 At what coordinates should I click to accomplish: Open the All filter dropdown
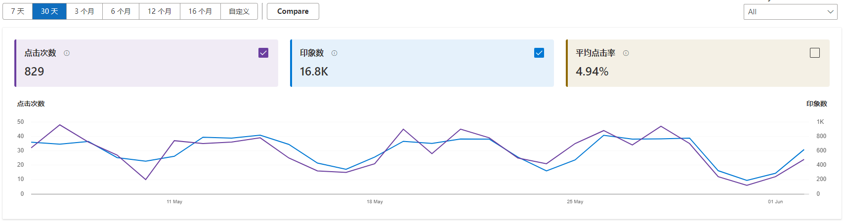pos(790,12)
